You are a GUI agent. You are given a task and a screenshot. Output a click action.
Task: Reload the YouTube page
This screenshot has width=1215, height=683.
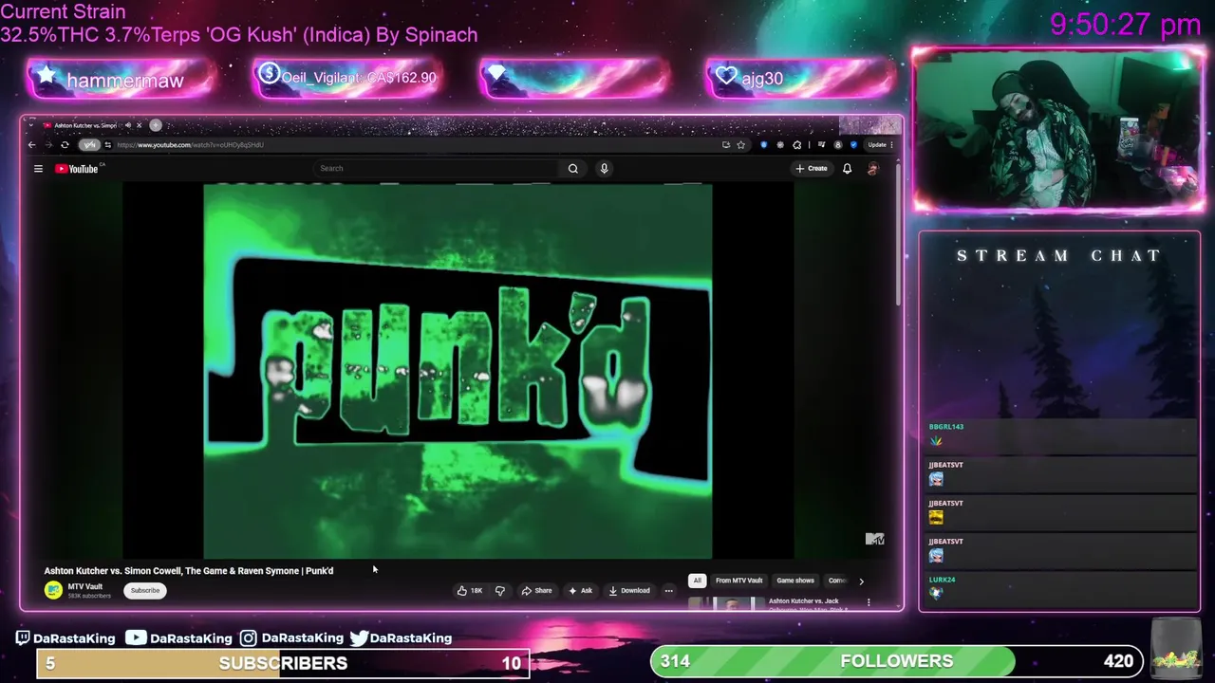pyautogui.click(x=65, y=145)
